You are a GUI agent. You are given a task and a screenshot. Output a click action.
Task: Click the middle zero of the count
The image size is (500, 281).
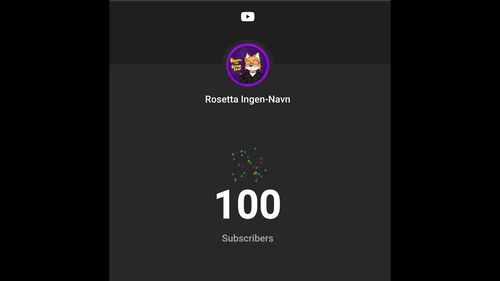click(248, 205)
